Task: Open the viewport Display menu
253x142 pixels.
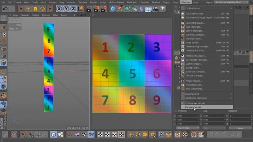Action: click(x=36, y=15)
